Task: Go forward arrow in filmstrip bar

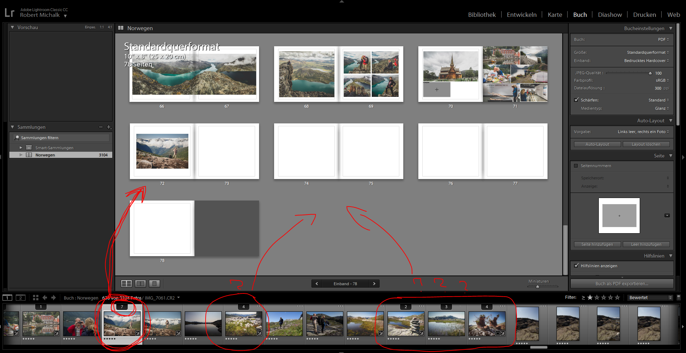Action: pos(53,298)
